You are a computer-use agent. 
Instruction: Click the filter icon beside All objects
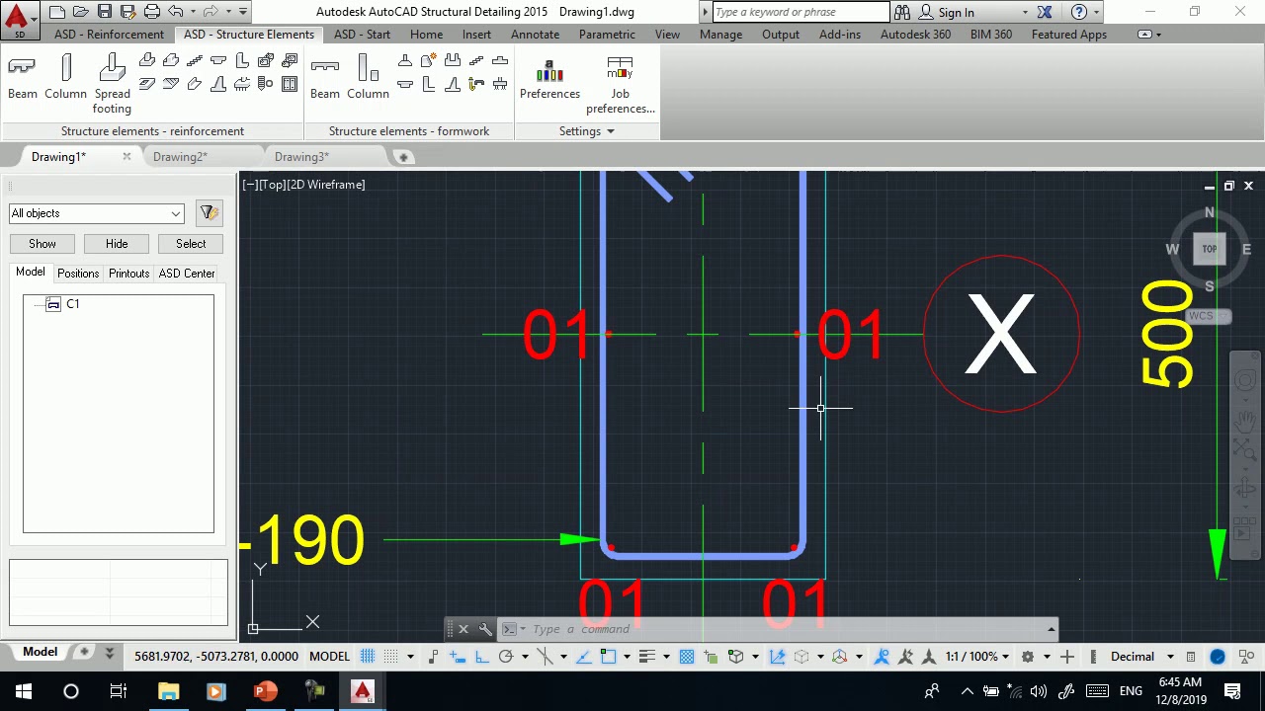209,212
